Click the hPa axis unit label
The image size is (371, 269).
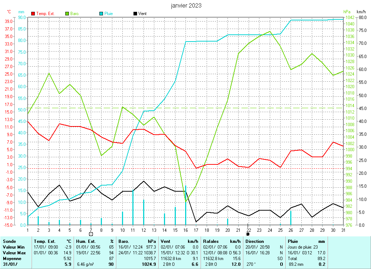347,11
